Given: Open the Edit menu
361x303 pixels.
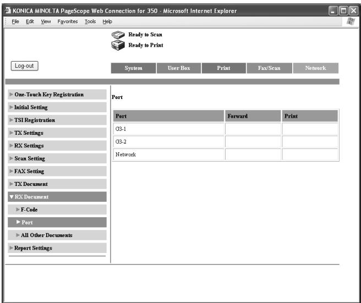Looking at the screenshot, I should 30,21.
